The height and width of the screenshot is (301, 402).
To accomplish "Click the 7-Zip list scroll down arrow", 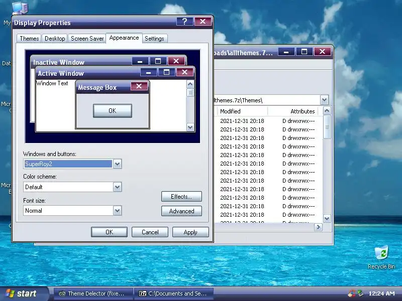I will pos(327,219).
